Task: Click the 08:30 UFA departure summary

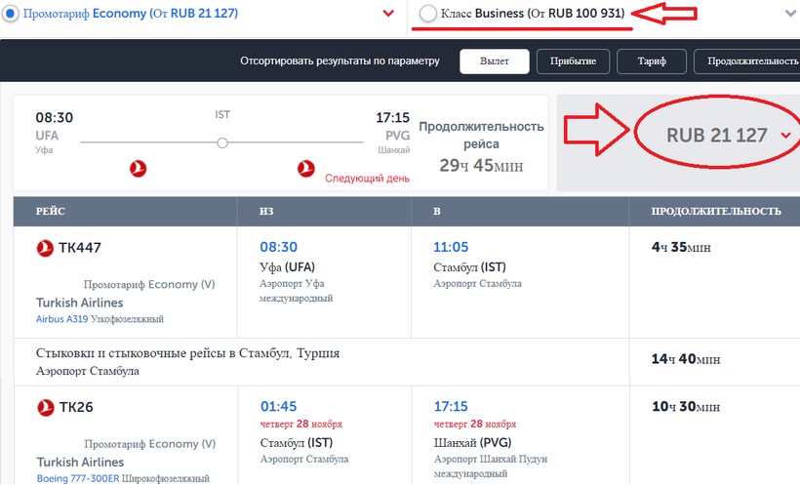Action: pyautogui.click(x=54, y=118)
